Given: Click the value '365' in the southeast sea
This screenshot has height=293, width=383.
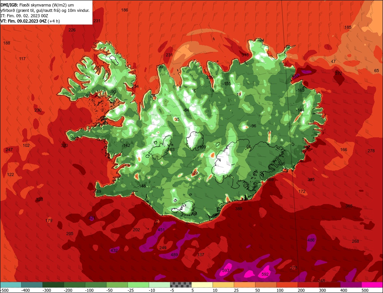Looking at the screenshot, I should pyautogui.click(x=349, y=206).
